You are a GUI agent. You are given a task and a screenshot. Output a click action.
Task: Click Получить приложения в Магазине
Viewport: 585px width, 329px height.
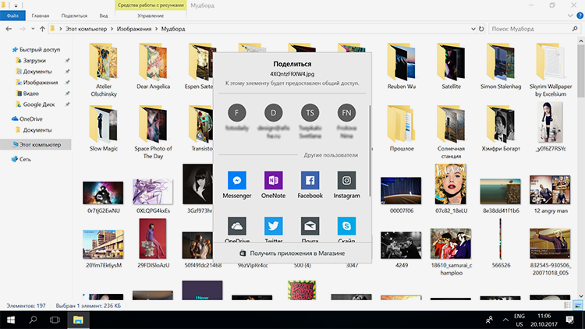[x=292, y=253]
